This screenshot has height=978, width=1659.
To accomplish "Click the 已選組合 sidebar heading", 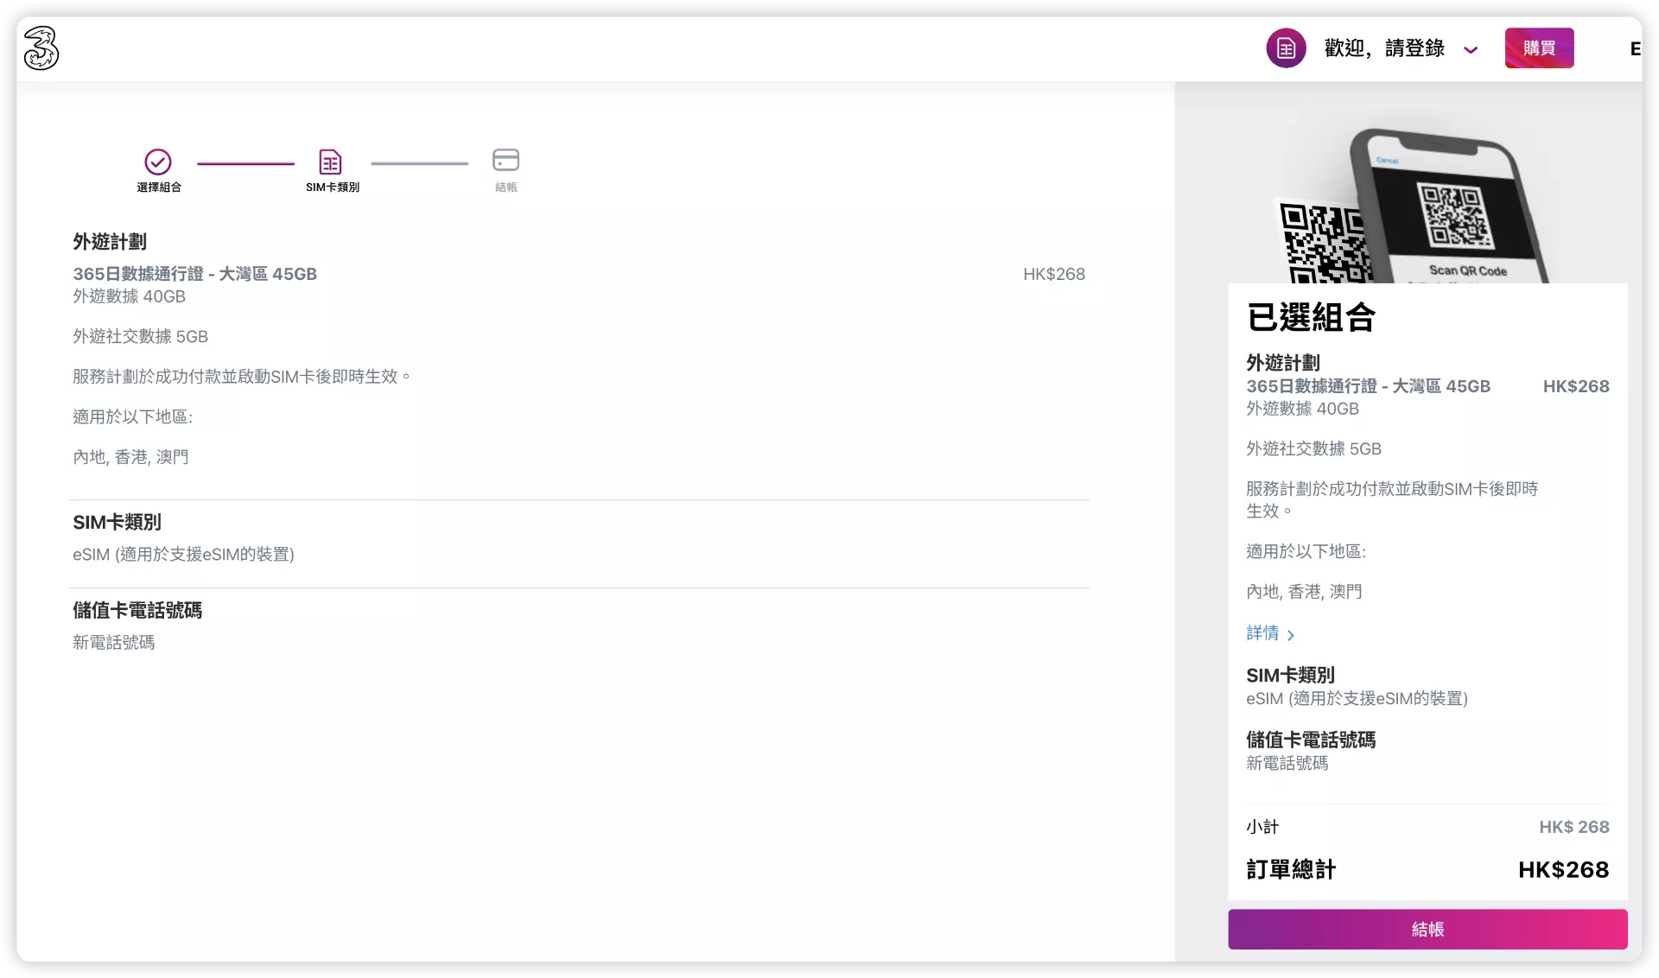I will (x=1311, y=317).
